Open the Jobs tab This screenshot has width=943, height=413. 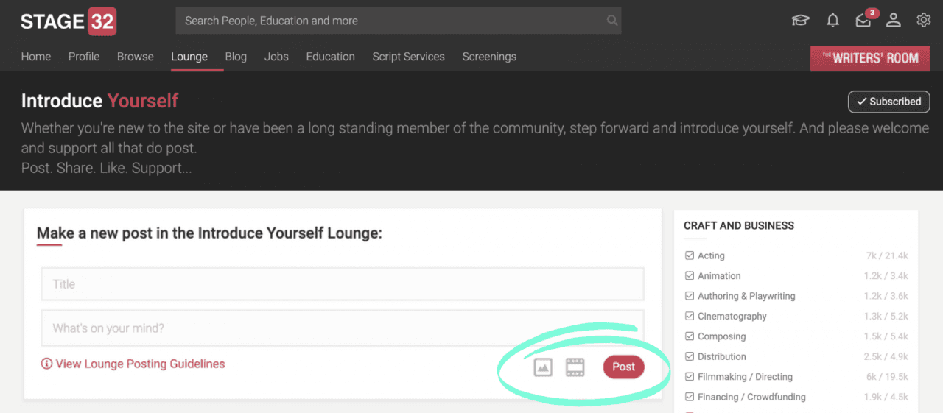[x=276, y=57]
